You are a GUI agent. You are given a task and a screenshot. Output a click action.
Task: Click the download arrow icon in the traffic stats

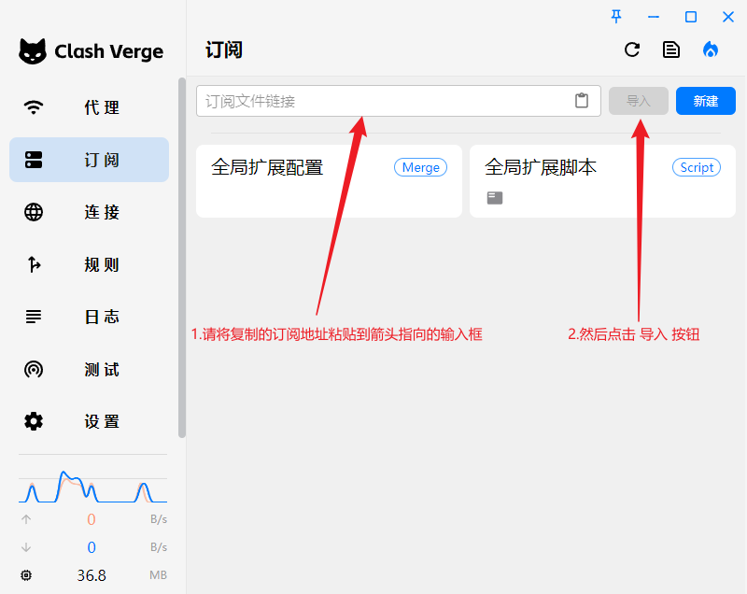click(26, 547)
